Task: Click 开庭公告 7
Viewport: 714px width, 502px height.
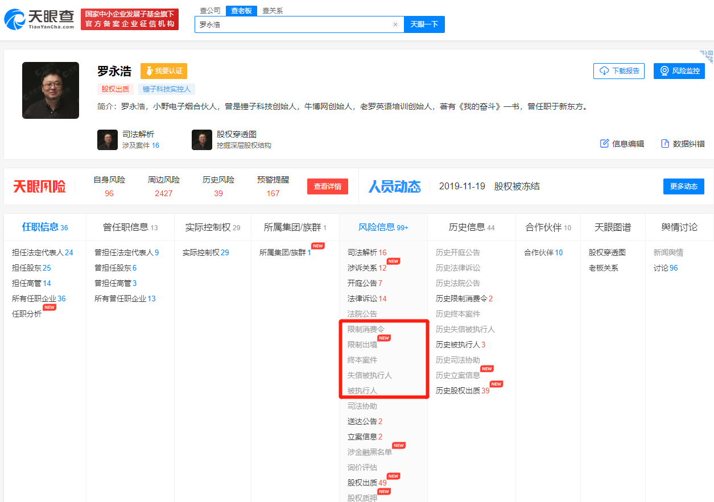Action: pyautogui.click(x=365, y=283)
